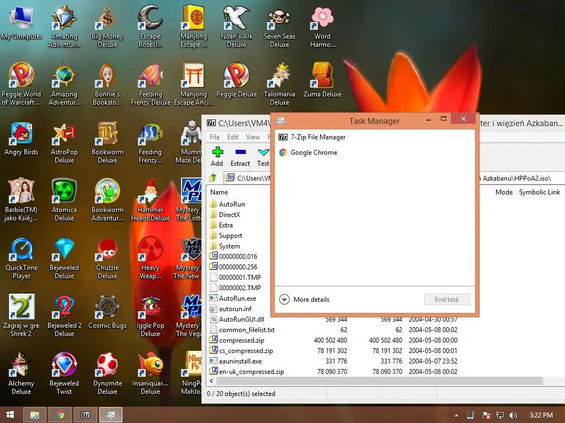Click the 7-Zip Add toolbar icon
The width and height of the screenshot is (565, 423).
[217, 156]
